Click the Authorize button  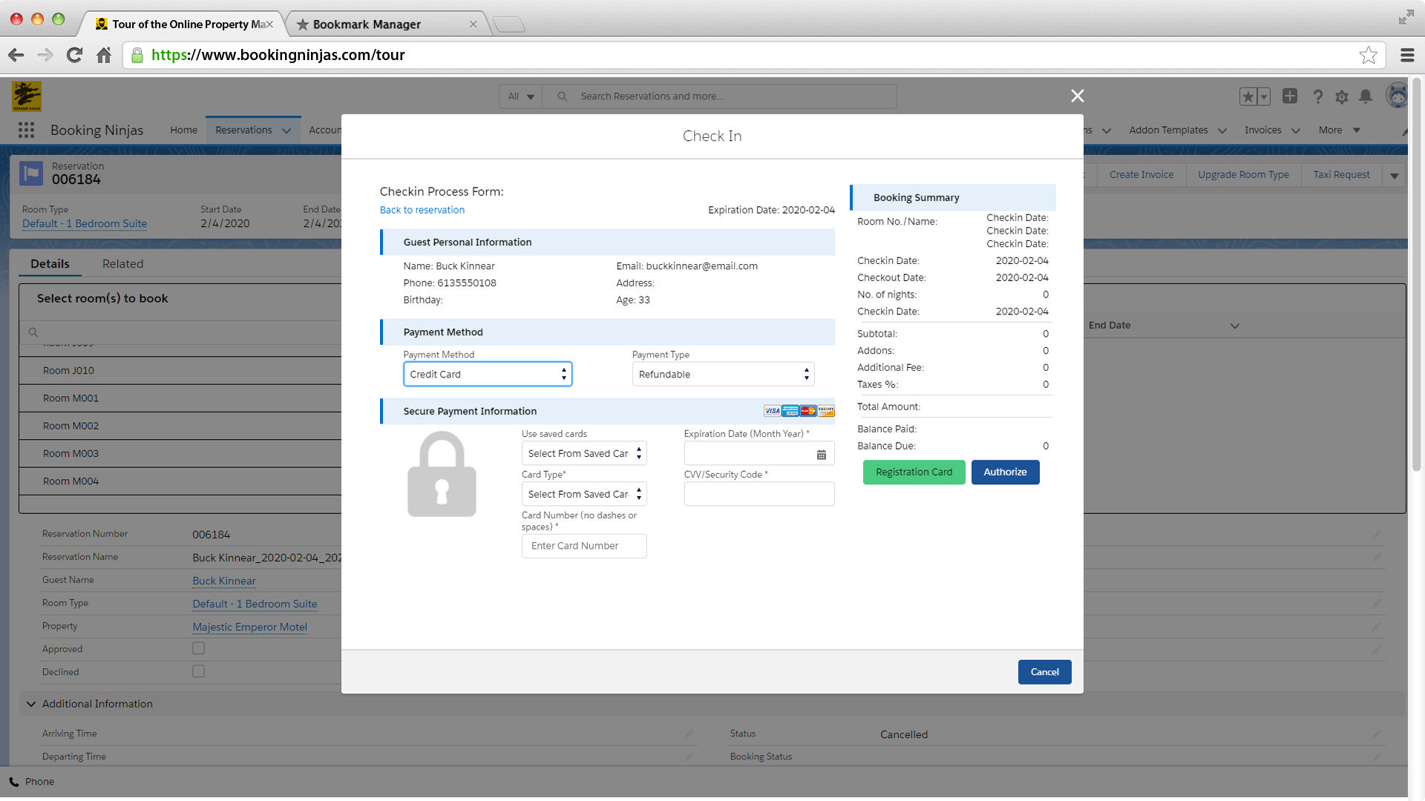[x=1005, y=472]
